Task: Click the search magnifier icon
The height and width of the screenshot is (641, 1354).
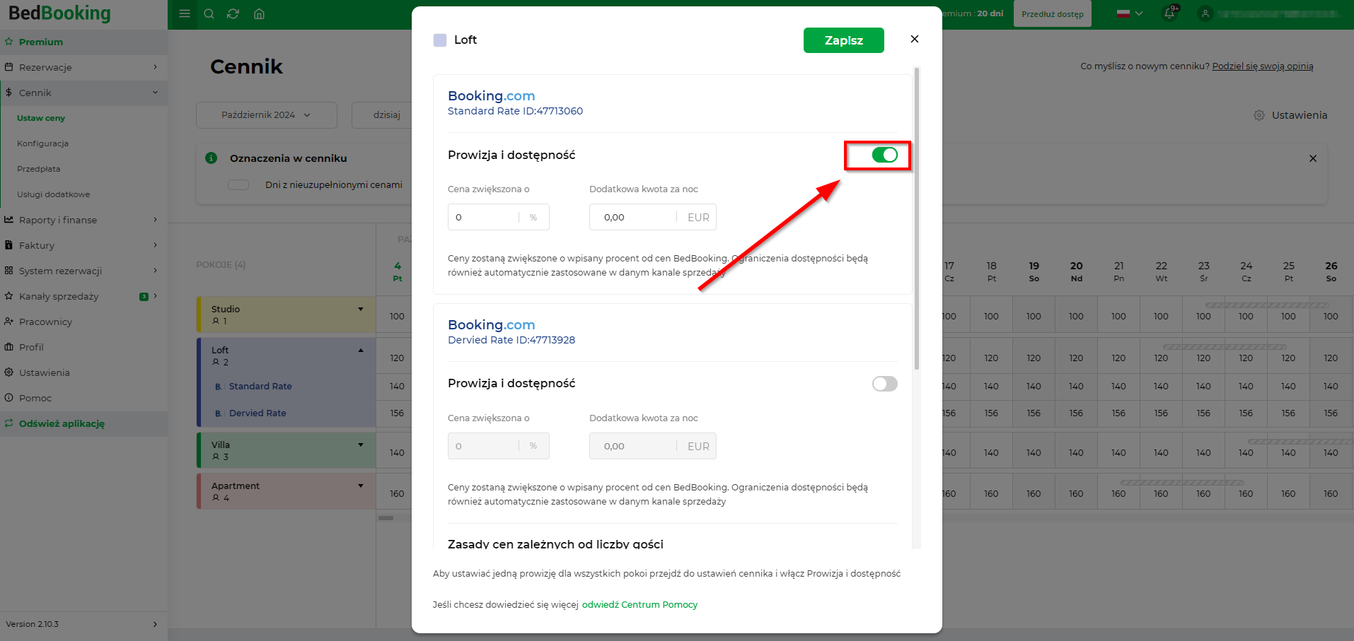Action: pyautogui.click(x=209, y=13)
